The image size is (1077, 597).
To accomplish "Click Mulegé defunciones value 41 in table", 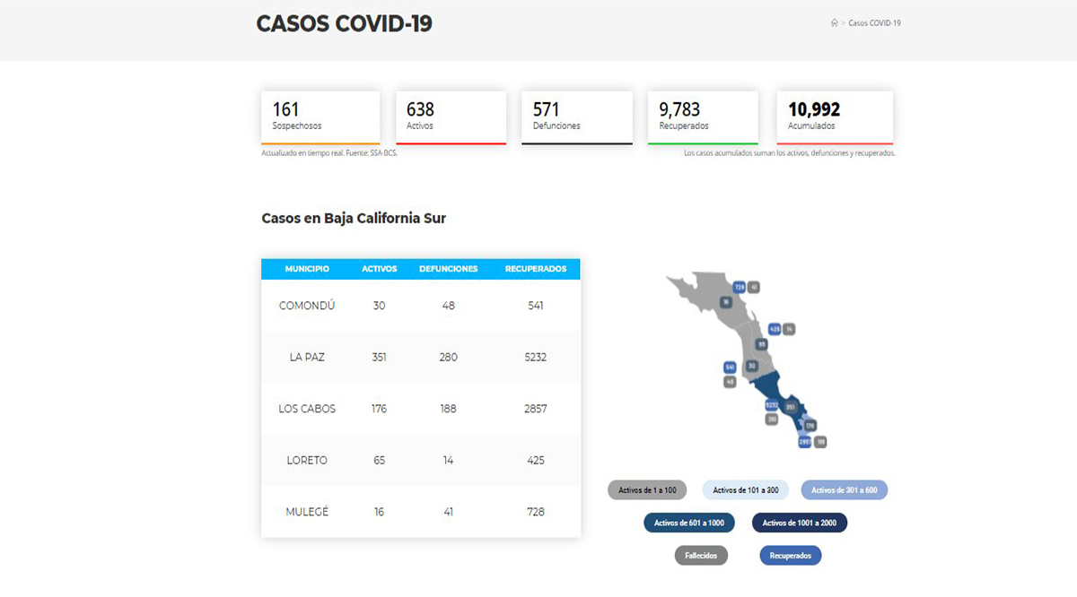I will [x=449, y=512].
